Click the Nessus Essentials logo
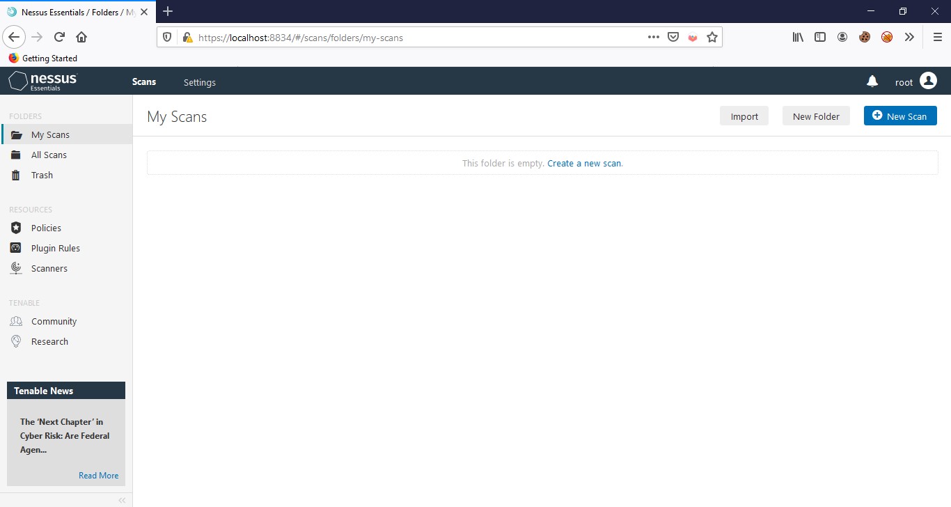 (x=42, y=81)
